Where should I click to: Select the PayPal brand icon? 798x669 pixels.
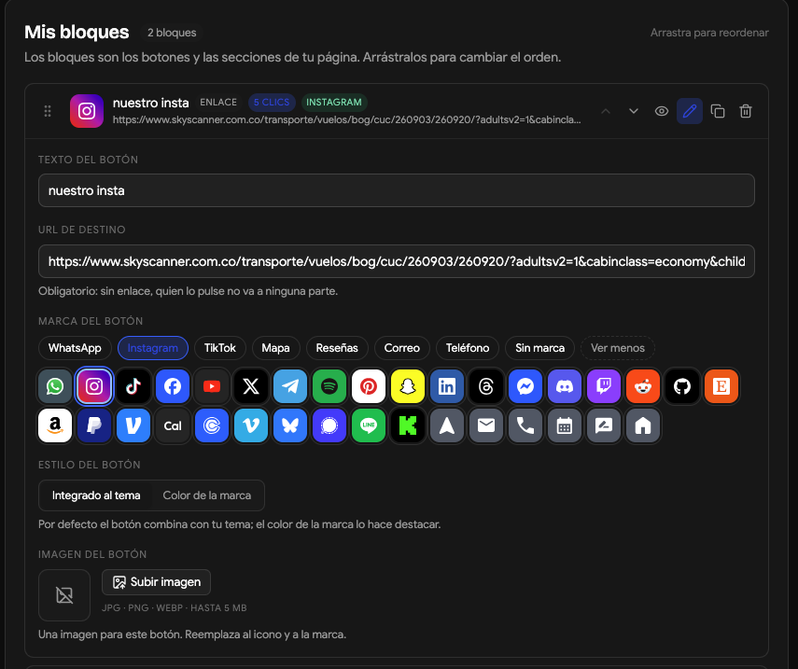tap(94, 425)
